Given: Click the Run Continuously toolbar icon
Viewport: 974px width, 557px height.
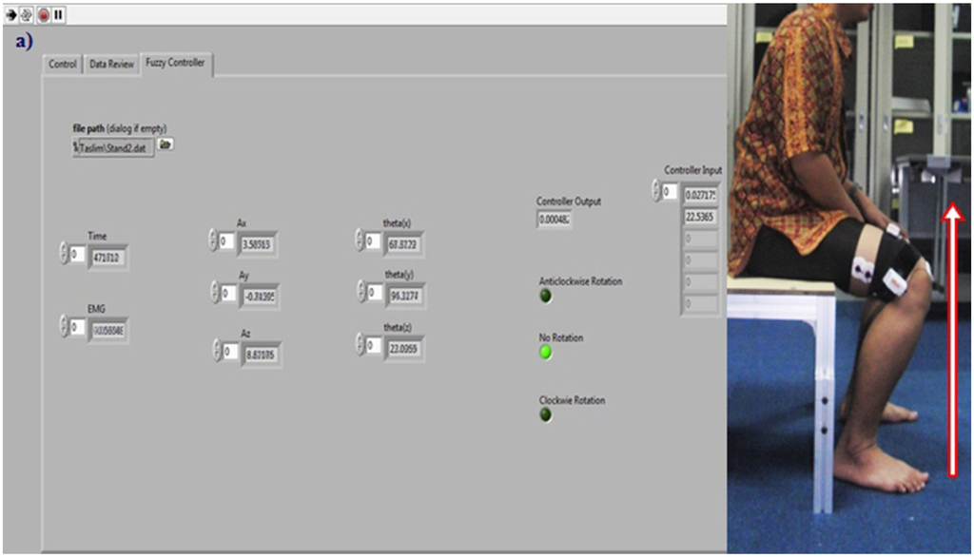Looking at the screenshot, I should [x=27, y=14].
